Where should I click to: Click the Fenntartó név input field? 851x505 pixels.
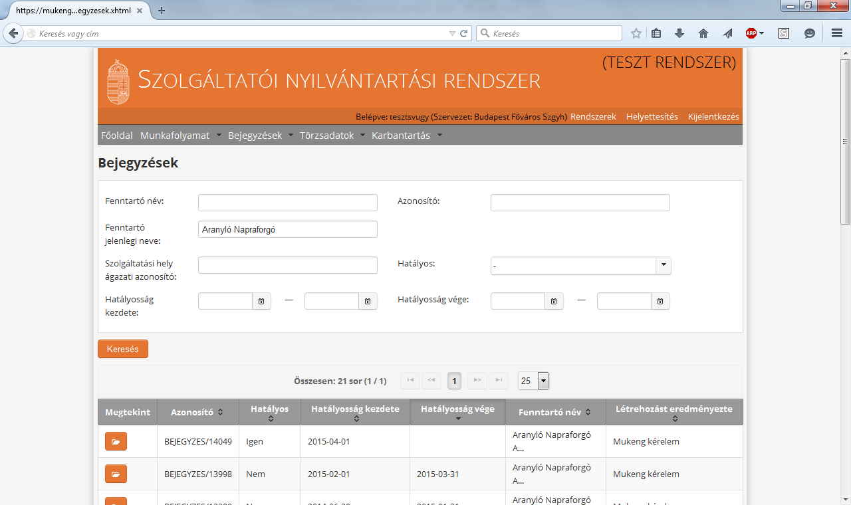(x=288, y=203)
